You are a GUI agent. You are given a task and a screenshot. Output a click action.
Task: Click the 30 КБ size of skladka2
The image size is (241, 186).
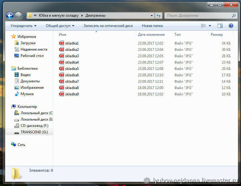click(x=226, y=50)
